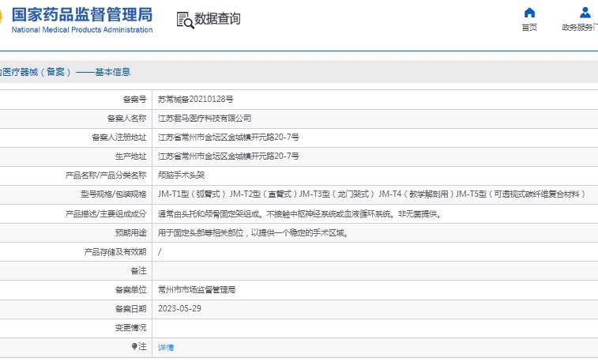Click the 变更情况 row label
This screenshot has height=362, width=598.
(131, 328)
